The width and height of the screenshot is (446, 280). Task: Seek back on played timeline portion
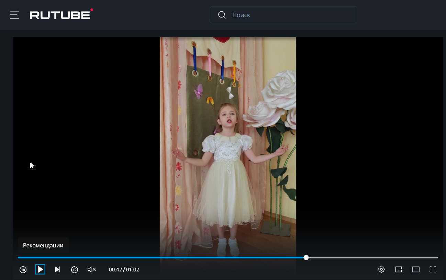pos(161,257)
